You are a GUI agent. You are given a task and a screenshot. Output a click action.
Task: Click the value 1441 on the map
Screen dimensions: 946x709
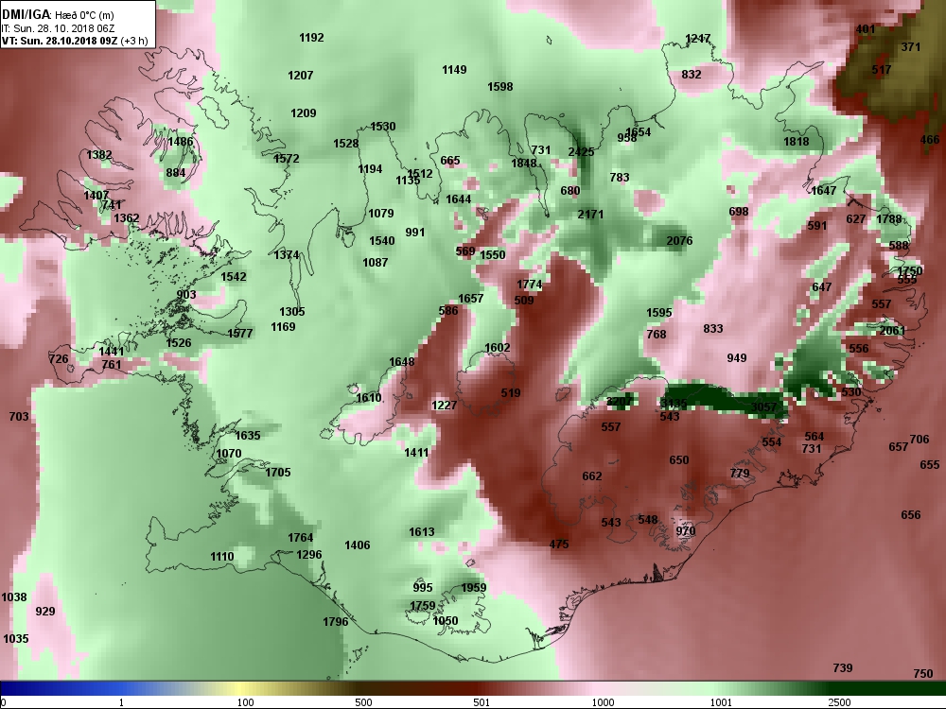pos(112,352)
